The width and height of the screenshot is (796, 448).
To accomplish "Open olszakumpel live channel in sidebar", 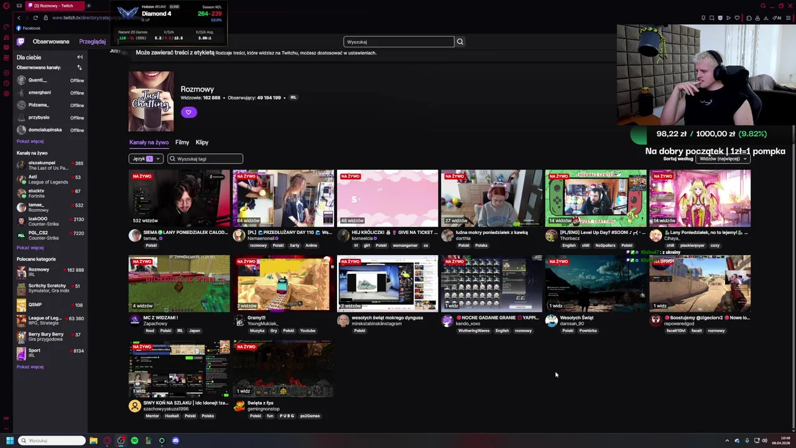I will 50,166.
